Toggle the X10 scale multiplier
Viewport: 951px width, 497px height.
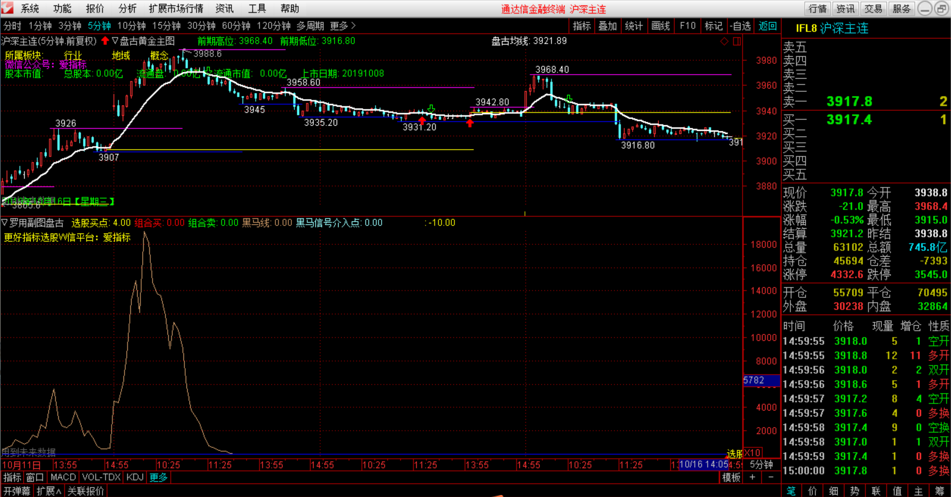[752, 453]
